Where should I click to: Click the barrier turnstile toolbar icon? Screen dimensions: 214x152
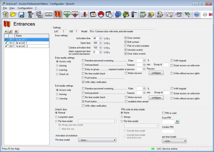pos(134,15)
